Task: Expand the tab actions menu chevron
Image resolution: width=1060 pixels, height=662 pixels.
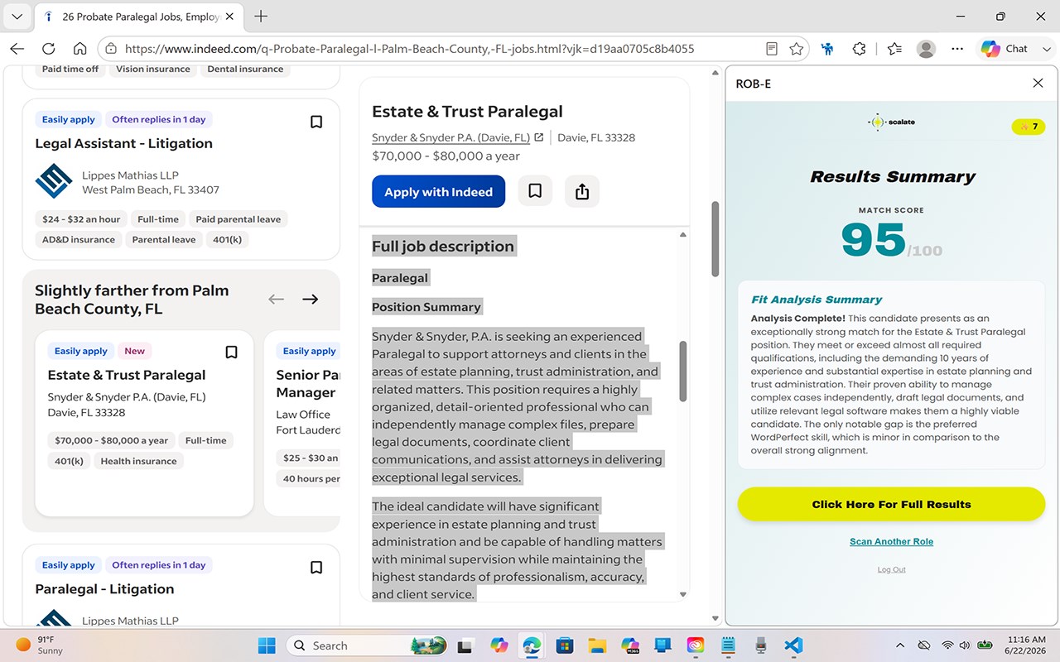Action: click(17, 17)
